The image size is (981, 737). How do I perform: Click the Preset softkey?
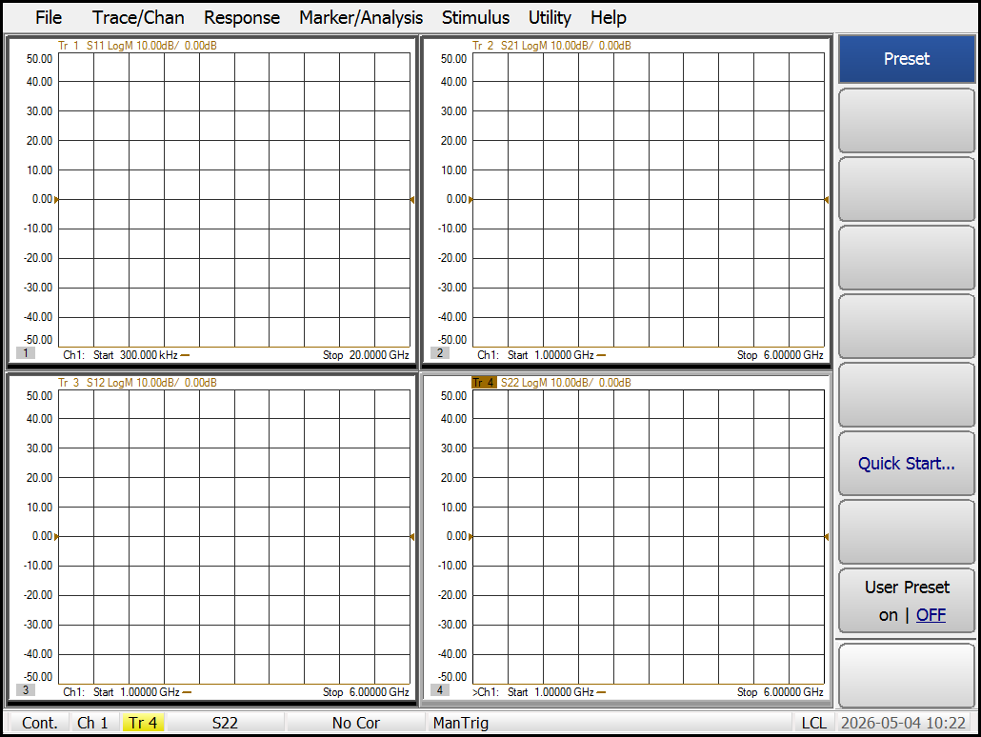pyautogui.click(x=907, y=59)
